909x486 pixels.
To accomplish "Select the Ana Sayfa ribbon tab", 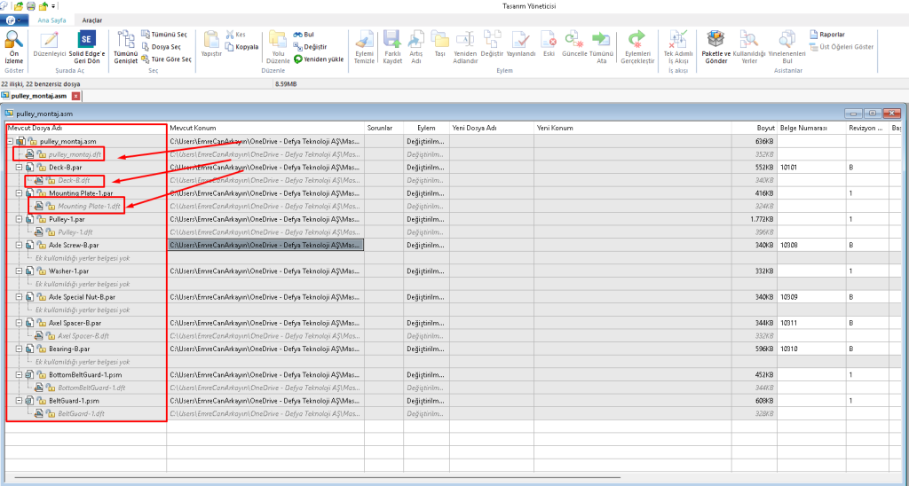I will [x=53, y=20].
